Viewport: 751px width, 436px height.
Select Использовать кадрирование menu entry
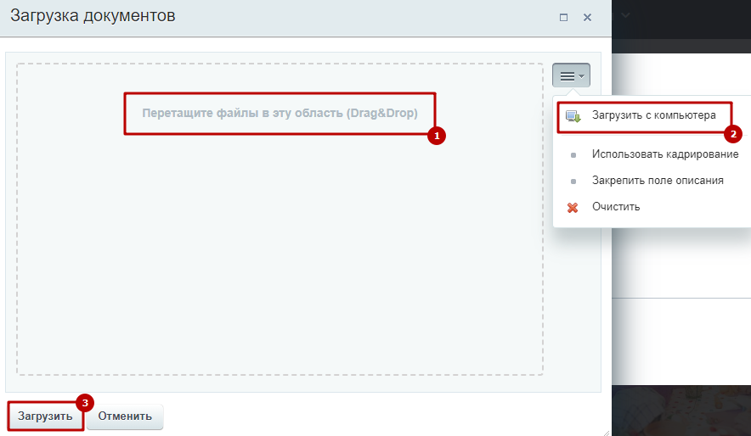coord(664,155)
